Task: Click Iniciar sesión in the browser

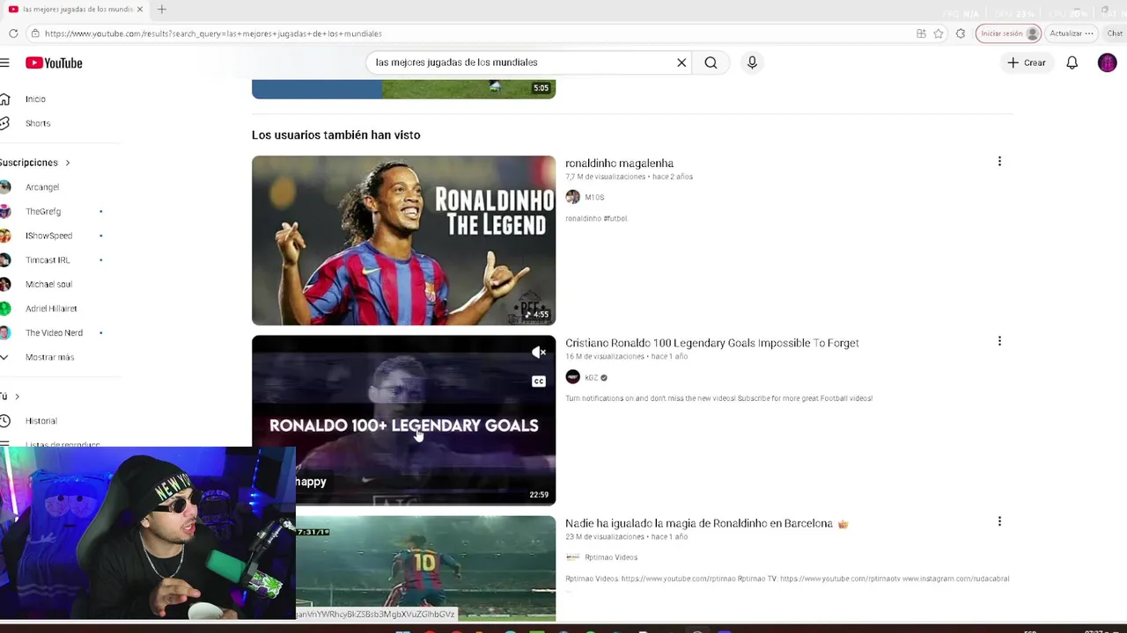Action: click(1009, 33)
